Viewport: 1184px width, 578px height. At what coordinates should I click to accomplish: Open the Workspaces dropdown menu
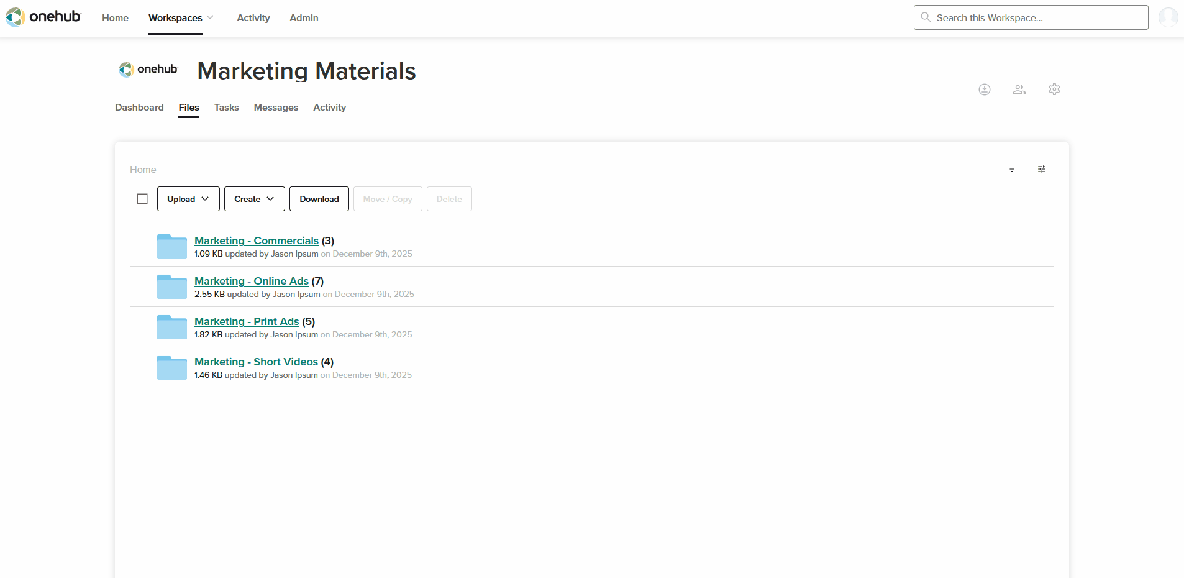tap(181, 18)
